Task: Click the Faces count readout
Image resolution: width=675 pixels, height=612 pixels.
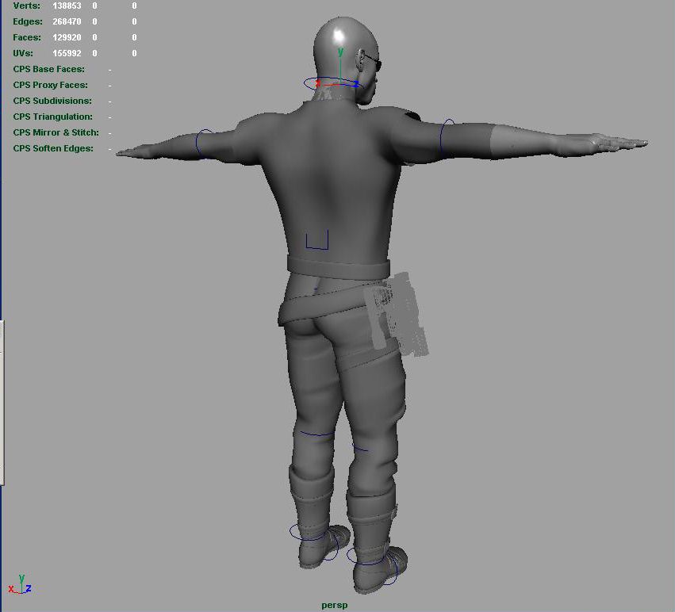Action: (x=67, y=37)
